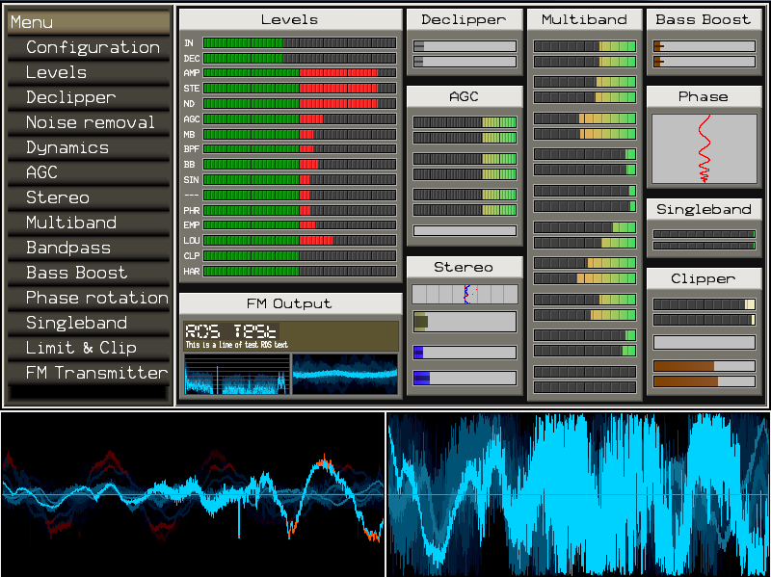
Task: Click the empty gray bar in AGC panel
Action: pyautogui.click(x=465, y=230)
